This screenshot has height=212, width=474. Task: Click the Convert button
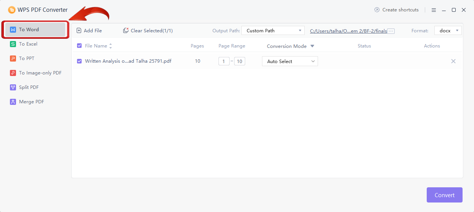444,195
